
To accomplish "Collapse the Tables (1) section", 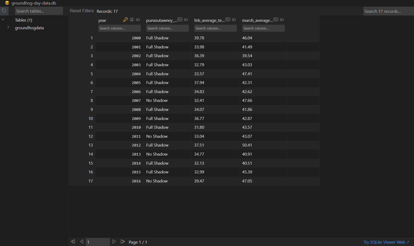I will click(x=3, y=19).
